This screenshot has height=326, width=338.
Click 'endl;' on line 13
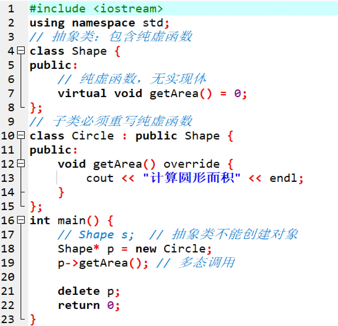click(x=287, y=179)
